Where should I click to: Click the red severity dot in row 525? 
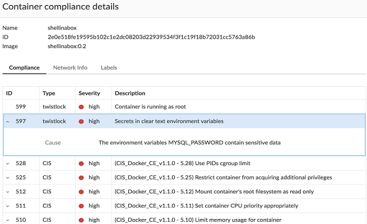(81, 178)
